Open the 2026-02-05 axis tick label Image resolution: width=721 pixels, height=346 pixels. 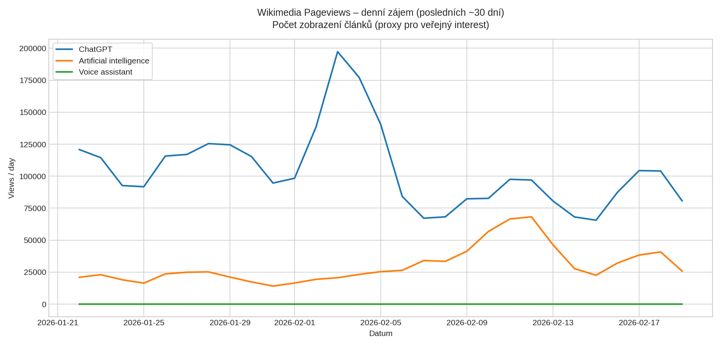381,323
